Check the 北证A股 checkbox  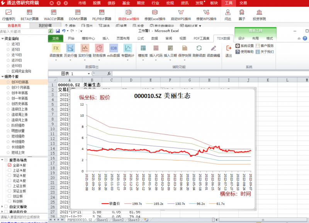tap(9, 180)
